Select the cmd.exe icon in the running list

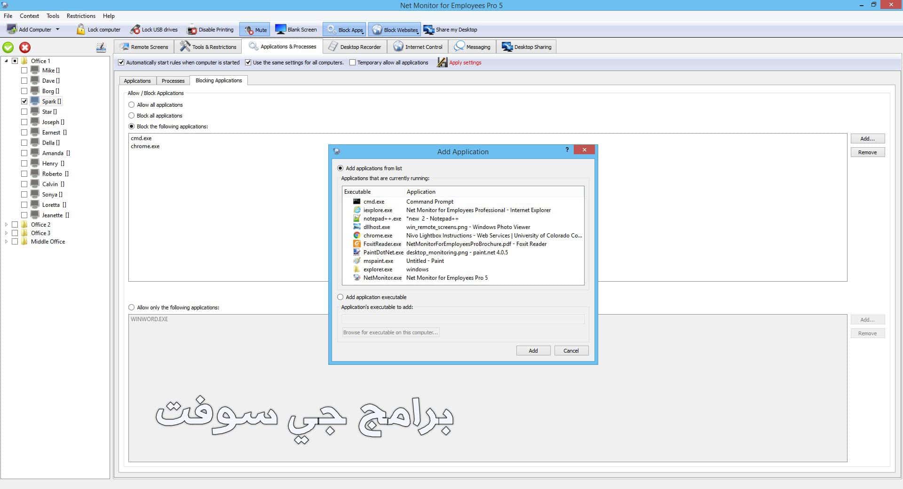click(x=356, y=201)
